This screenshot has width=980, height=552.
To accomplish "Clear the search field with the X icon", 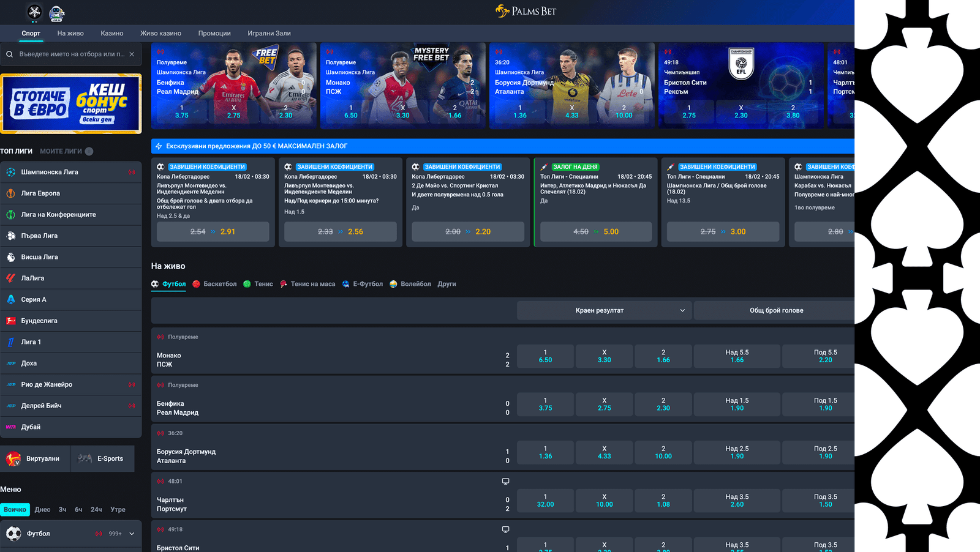I will [132, 54].
